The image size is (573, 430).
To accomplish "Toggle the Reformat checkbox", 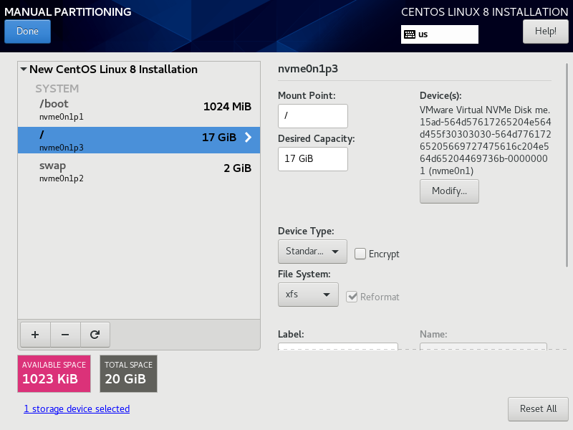I will click(352, 297).
